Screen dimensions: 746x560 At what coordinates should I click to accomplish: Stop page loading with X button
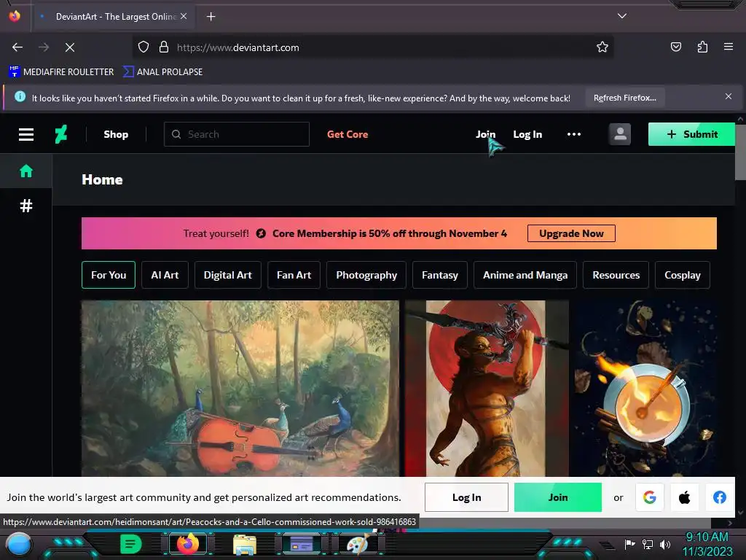(70, 47)
